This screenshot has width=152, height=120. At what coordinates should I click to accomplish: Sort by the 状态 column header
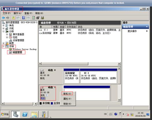coord(99,27)
